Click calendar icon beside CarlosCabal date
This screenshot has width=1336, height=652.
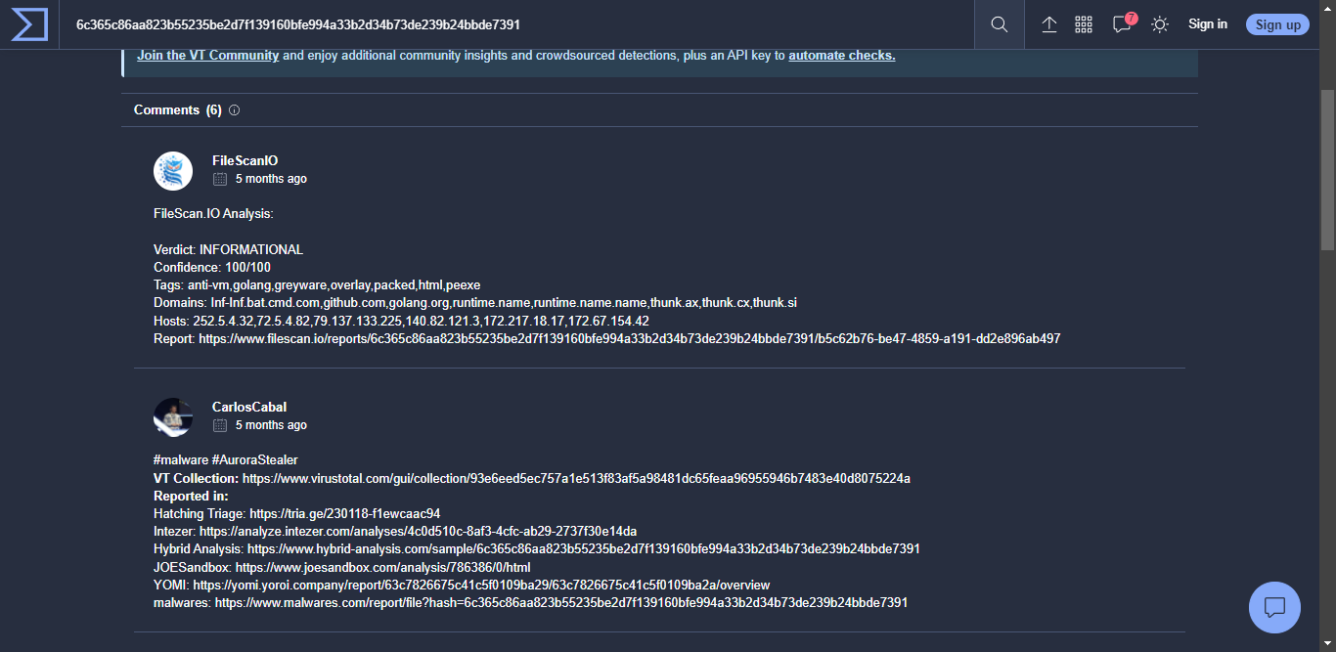pyautogui.click(x=220, y=425)
